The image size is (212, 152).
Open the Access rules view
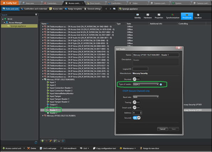tap(56, 9)
